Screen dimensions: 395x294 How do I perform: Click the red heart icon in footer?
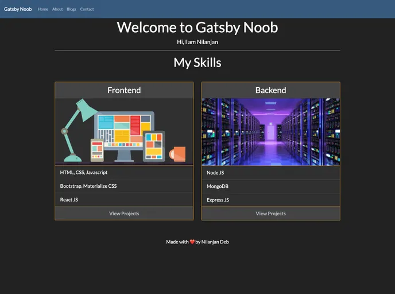click(x=192, y=242)
